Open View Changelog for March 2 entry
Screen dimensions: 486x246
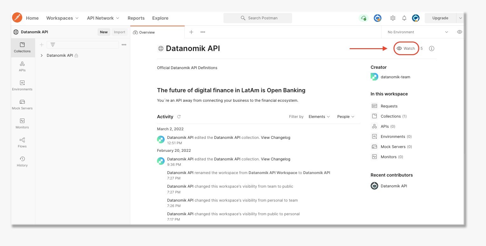tap(276, 138)
